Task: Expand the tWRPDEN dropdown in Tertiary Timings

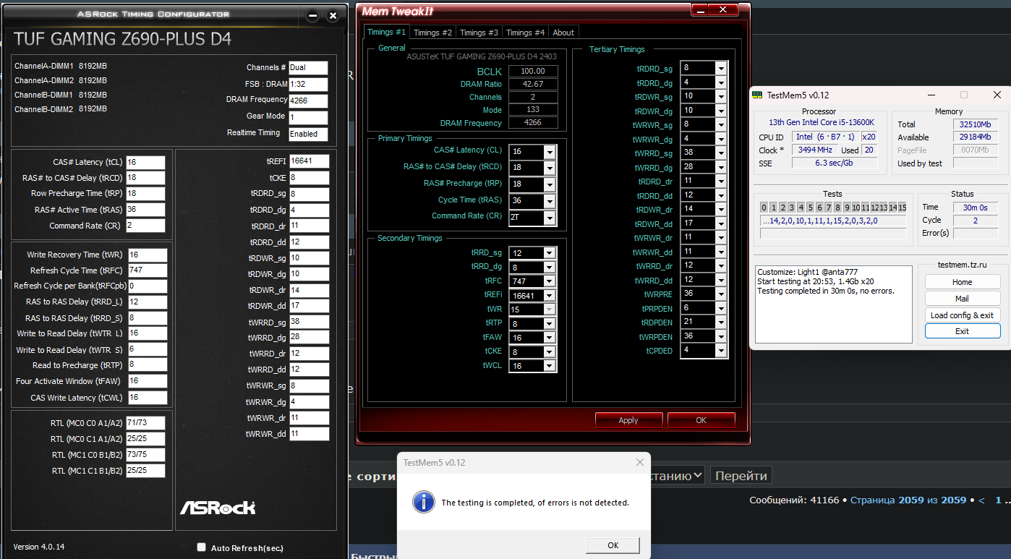Action: pyautogui.click(x=720, y=337)
